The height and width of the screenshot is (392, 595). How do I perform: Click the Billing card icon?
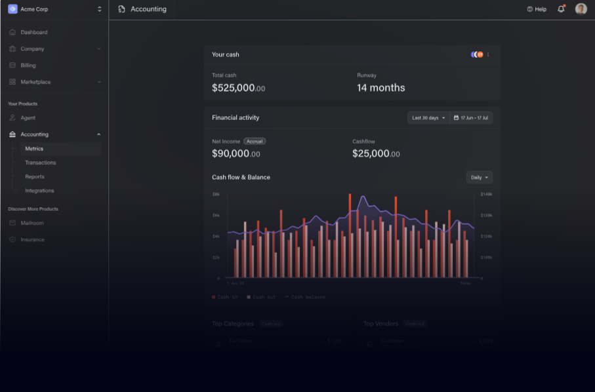(x=12, y=65)
